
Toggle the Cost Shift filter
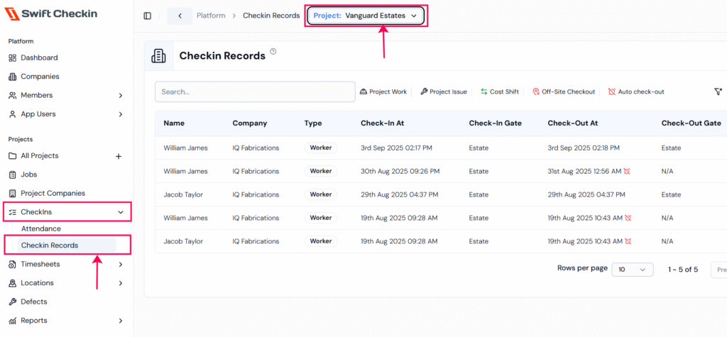tap(500, 92)
